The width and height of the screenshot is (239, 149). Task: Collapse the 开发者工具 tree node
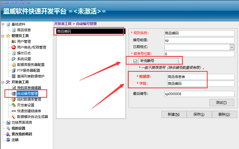[x=3, y=82]
